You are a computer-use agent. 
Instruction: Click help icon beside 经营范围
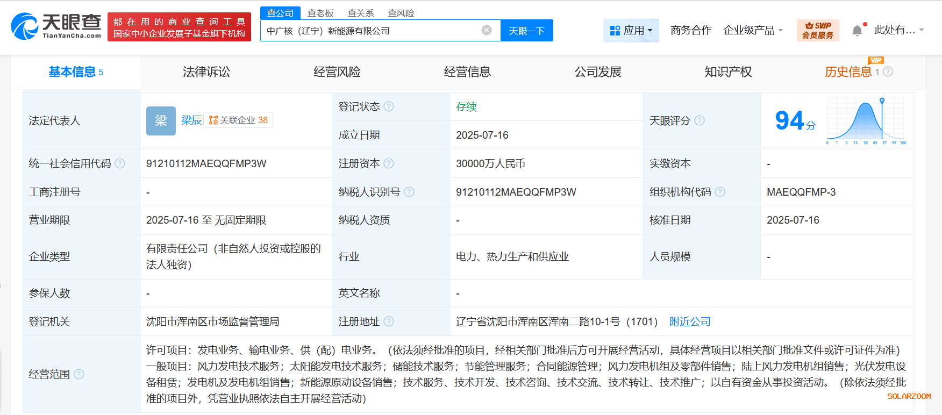click(79, 374)
